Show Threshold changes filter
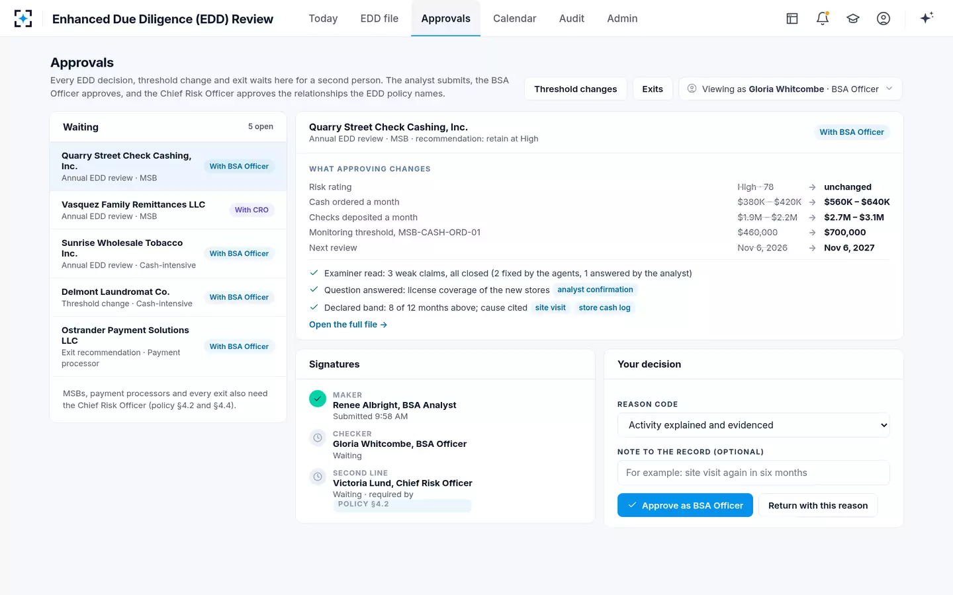Viewport: 953px width, 595px height. [575, 89]
